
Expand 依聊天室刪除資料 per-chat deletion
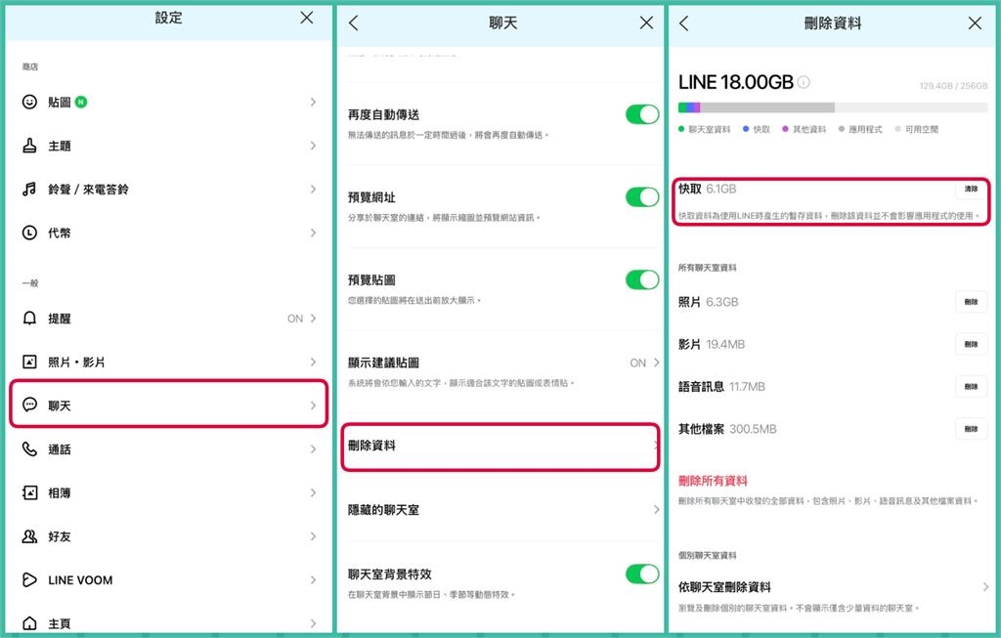pyautogui.click(x=831, y=586)
